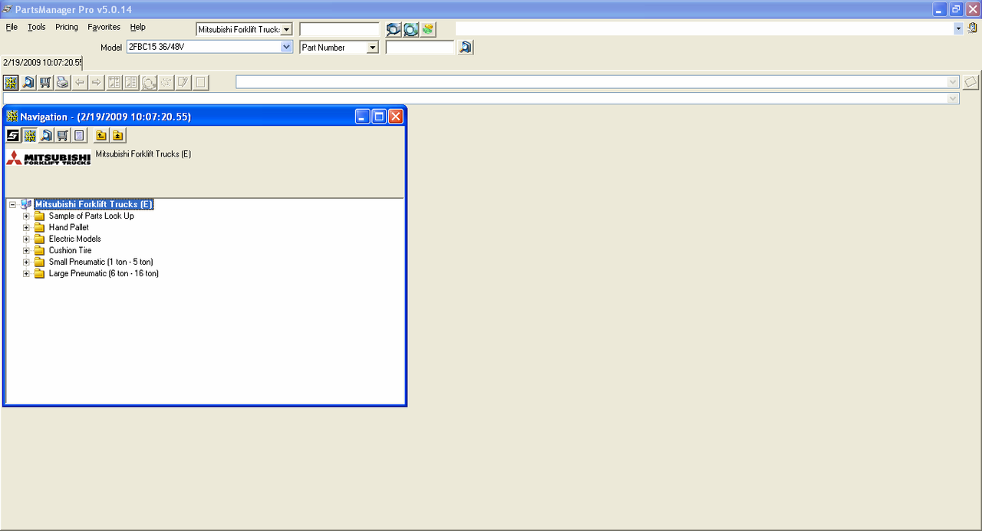Open the Mitsubishi Forklift Trucks catalog dropdown
The width and height of the screenshot is (982, 531).
[x=286, y=29]
